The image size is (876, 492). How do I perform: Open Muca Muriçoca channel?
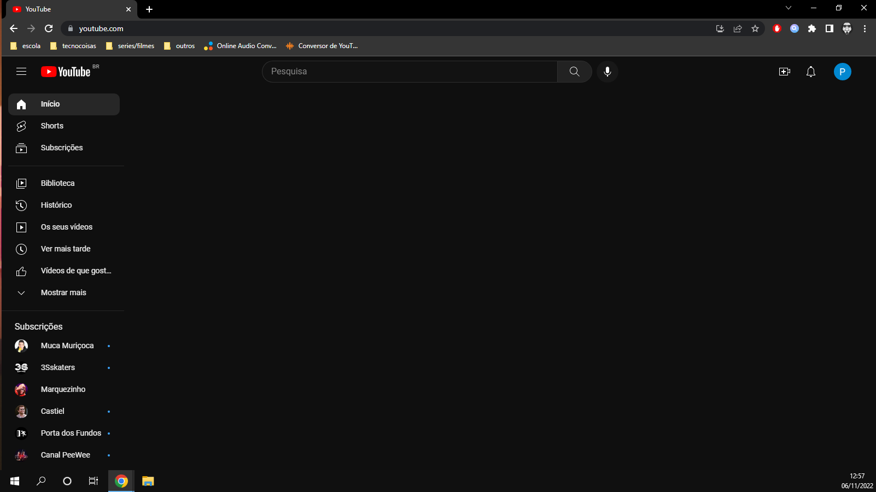[64, 346]
